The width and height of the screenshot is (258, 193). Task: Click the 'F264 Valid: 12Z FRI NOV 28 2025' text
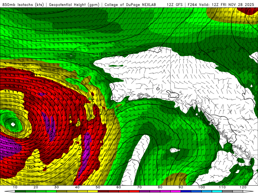(221, 5)
